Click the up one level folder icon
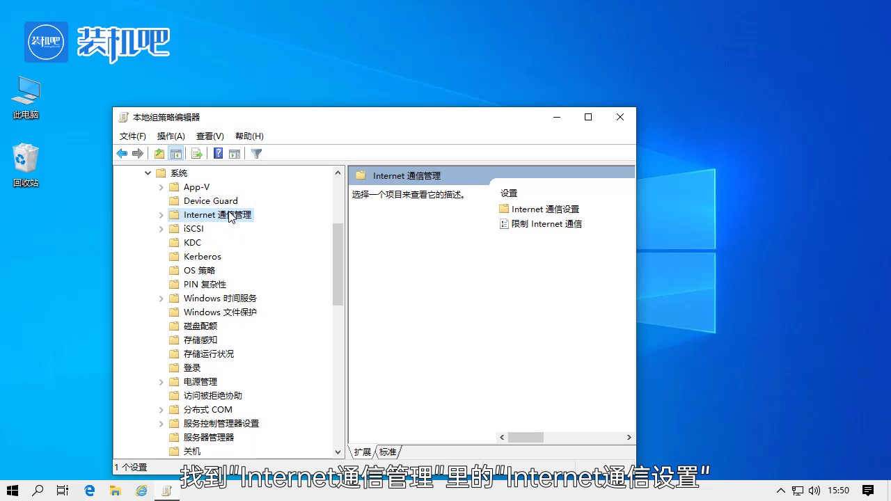The height and width of the screenshot is (501, 891). coord(159,153)
